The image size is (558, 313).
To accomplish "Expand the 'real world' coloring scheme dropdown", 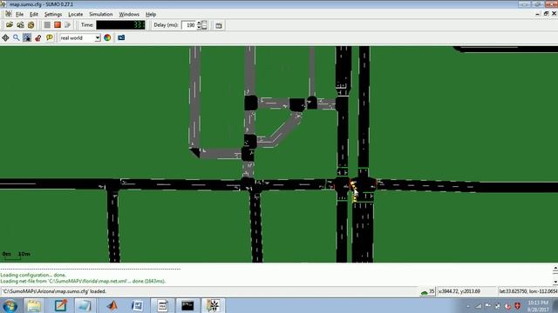I will (98, 38).
